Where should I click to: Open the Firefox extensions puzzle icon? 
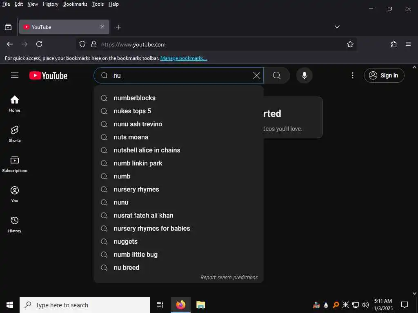(x=394, y=44)
